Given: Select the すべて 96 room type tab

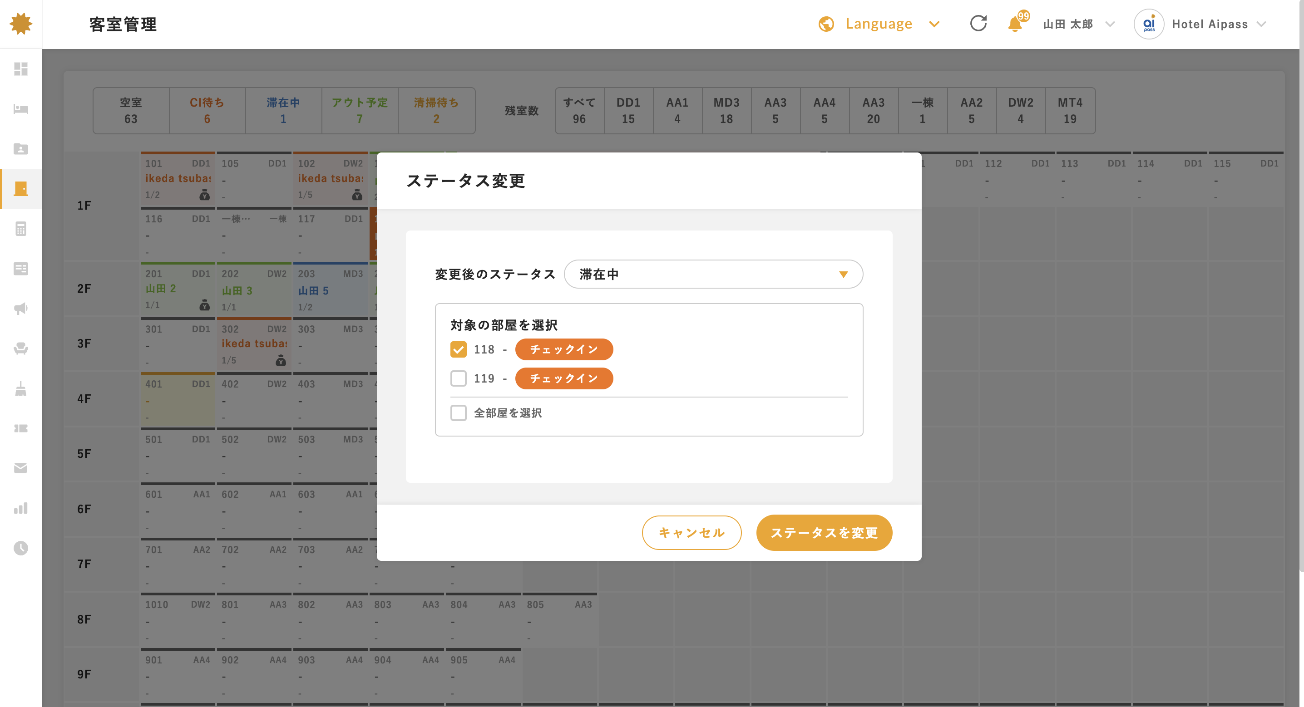Looking at the screenshot, I should [579, 110].
